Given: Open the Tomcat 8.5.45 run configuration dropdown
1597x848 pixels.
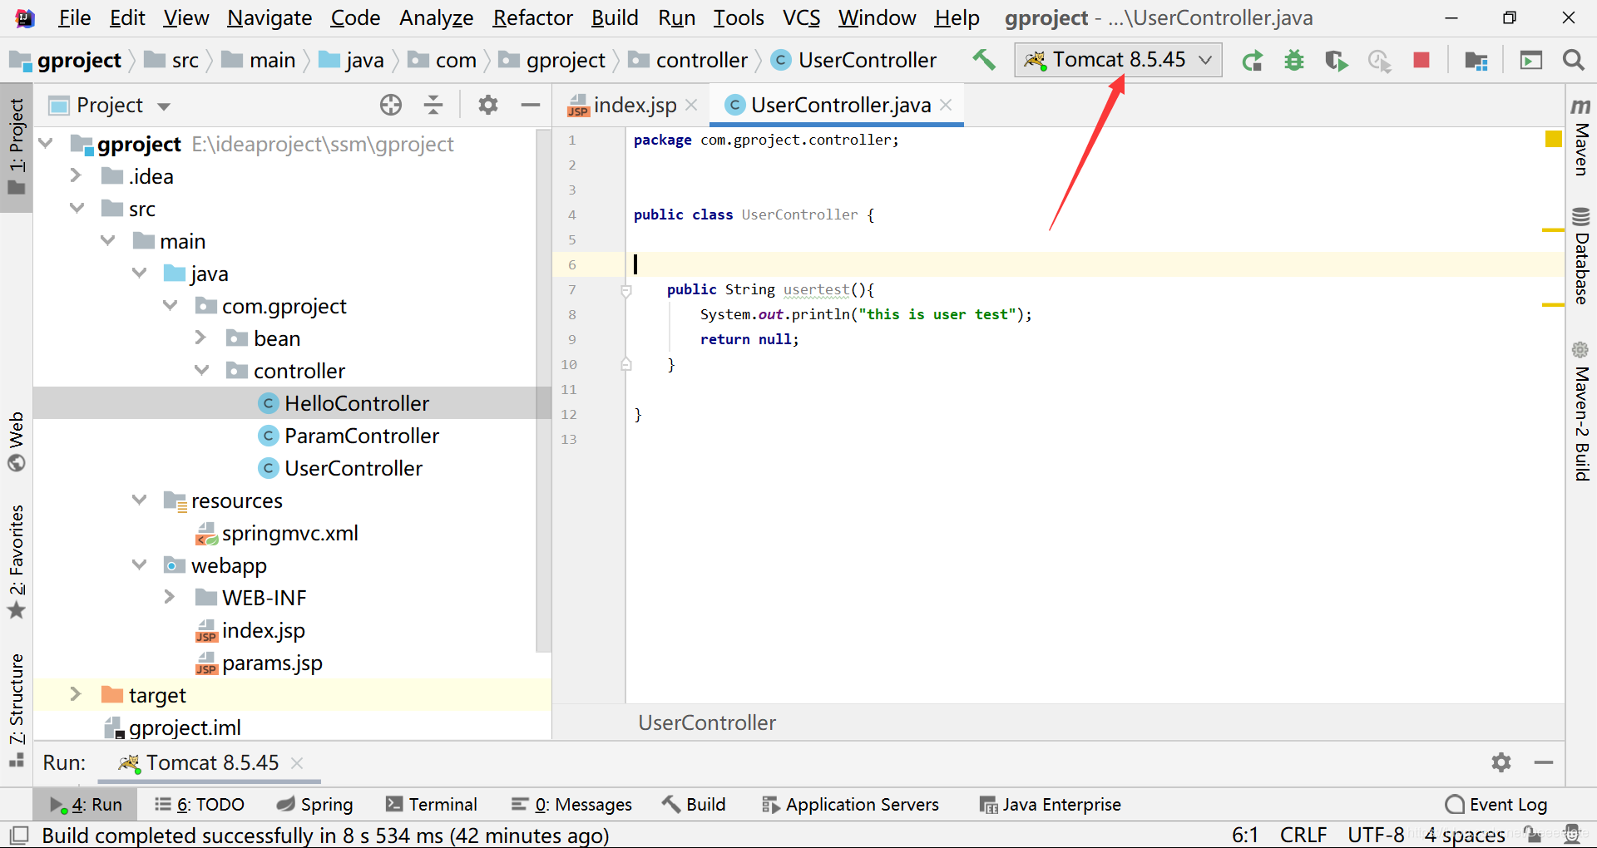Looking at the screenshot, I should [1118, 60].
